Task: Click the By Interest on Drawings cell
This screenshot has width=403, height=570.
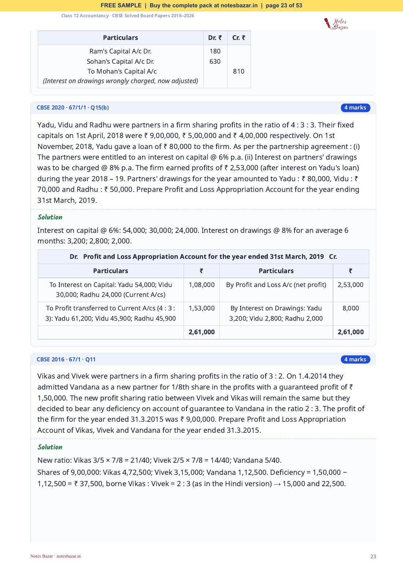Action: tap(276, 313)
